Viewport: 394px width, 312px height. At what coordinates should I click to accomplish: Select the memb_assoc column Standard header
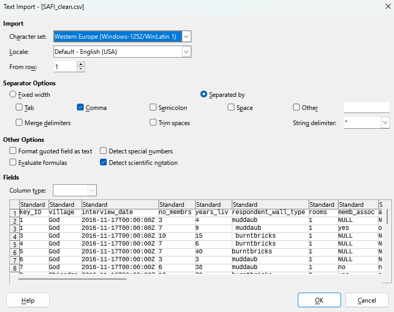(358, 204)
